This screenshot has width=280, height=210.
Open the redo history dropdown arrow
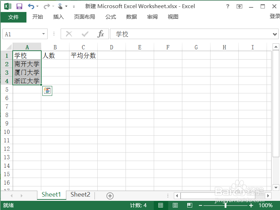pos(53,6)
